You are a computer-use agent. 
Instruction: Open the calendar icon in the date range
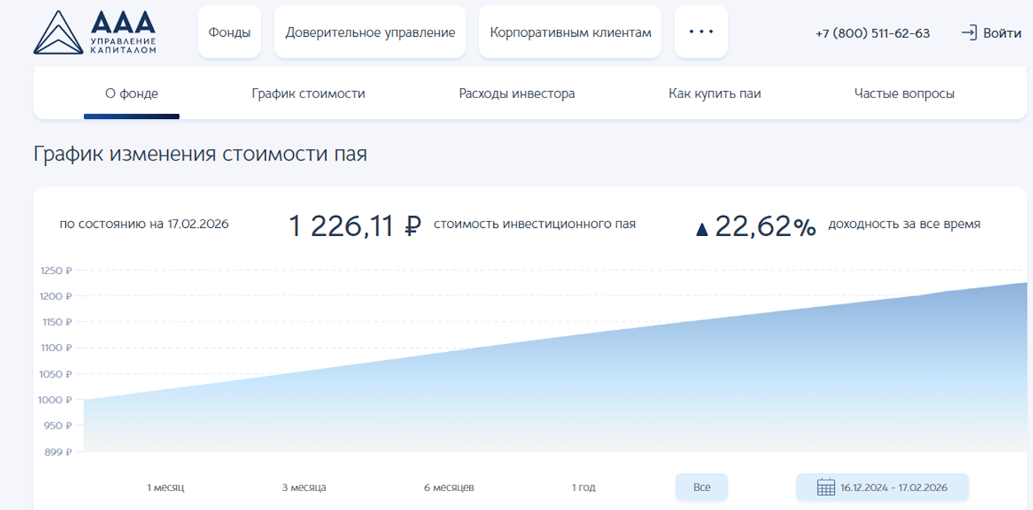[826, 487]
